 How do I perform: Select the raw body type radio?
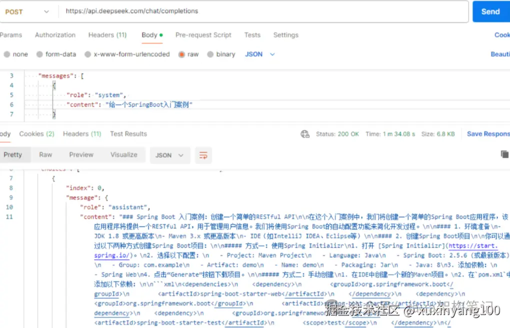coord(181,54)
